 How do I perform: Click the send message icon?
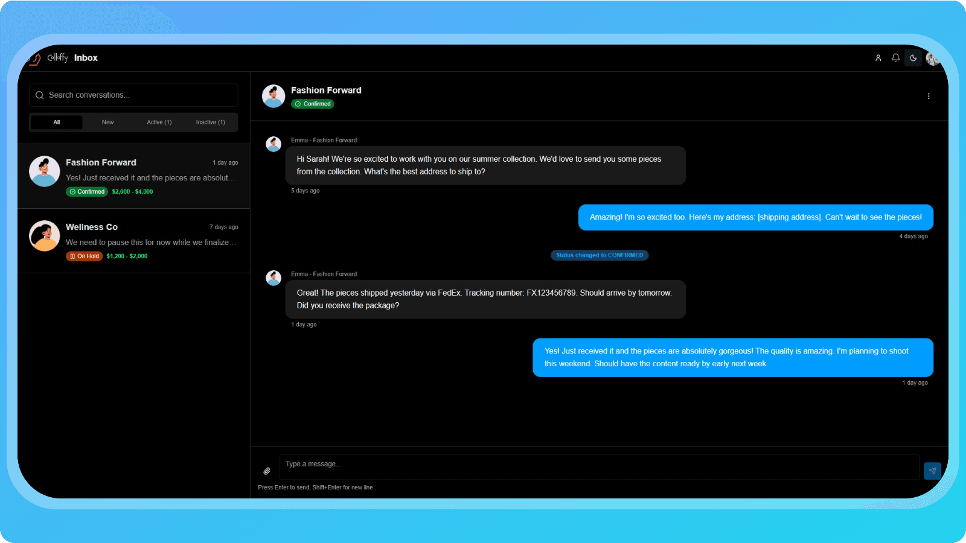[x=932, y=470]
